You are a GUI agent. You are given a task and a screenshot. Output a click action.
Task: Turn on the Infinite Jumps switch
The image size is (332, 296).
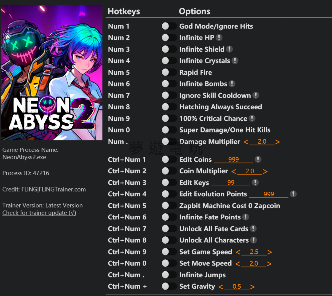pos(169,275)
